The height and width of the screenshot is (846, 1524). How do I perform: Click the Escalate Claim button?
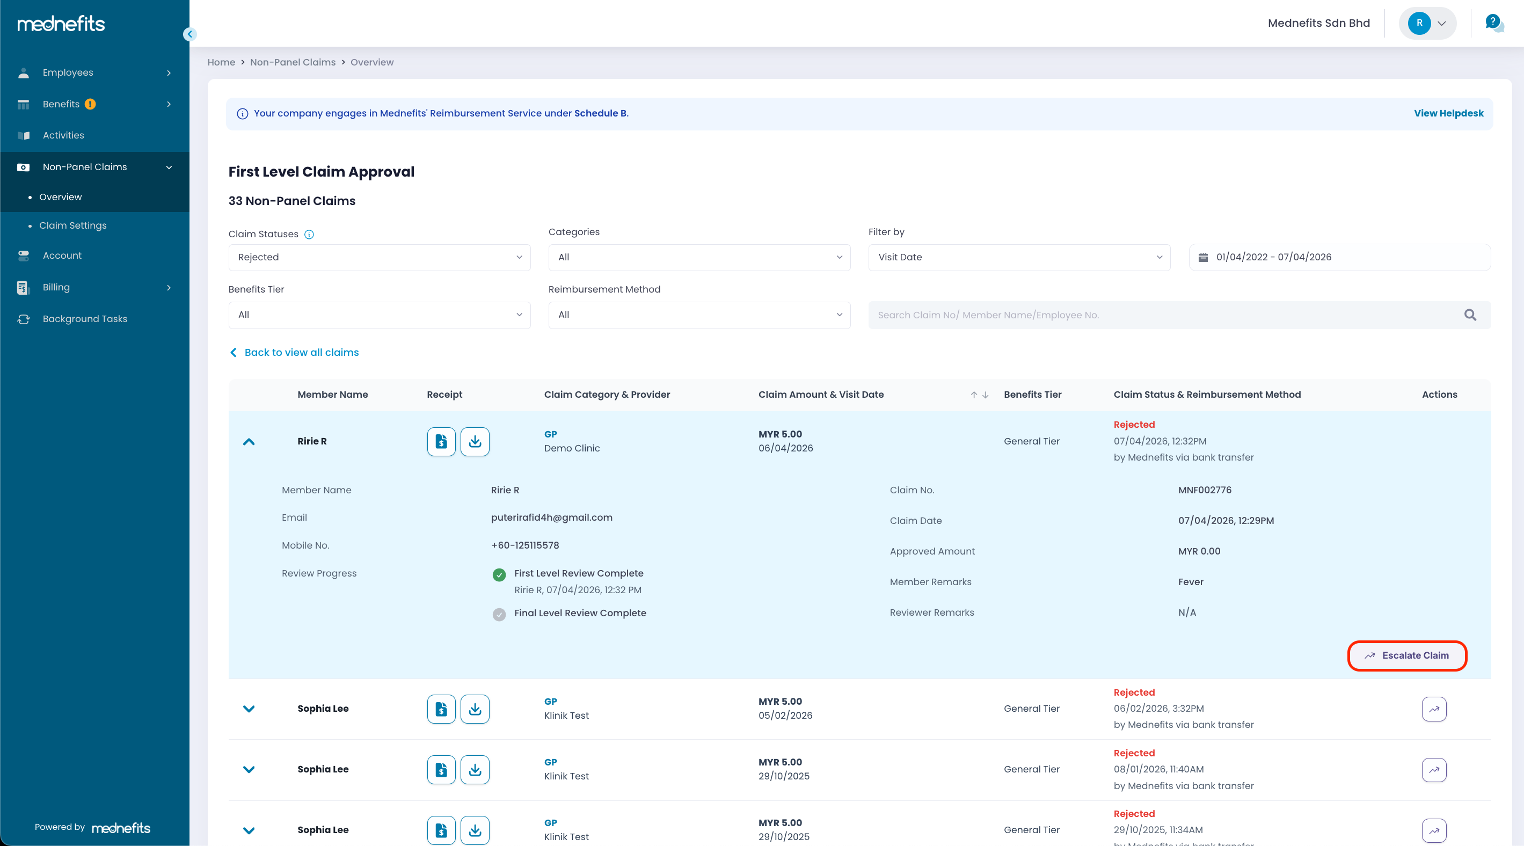pos(1407,655)
